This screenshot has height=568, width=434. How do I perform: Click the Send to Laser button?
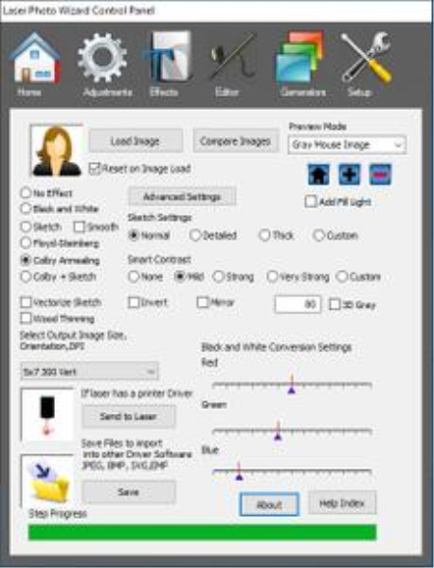(x=128, y=417)
